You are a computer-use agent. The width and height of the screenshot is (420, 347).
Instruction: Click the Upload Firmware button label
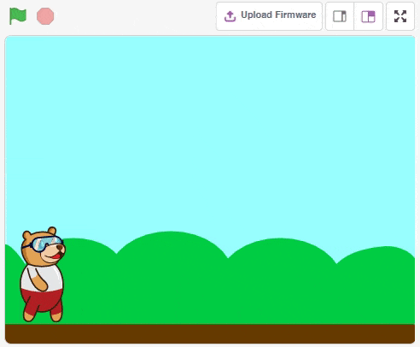[278, 15]
